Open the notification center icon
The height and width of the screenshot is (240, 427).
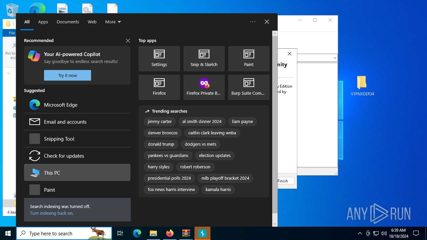point(416,233)
